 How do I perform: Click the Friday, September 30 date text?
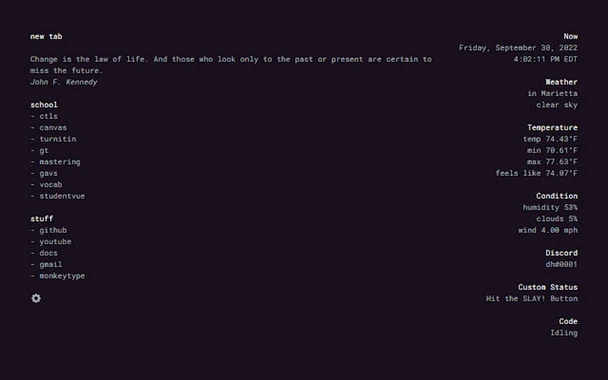(x=518, y=48)
